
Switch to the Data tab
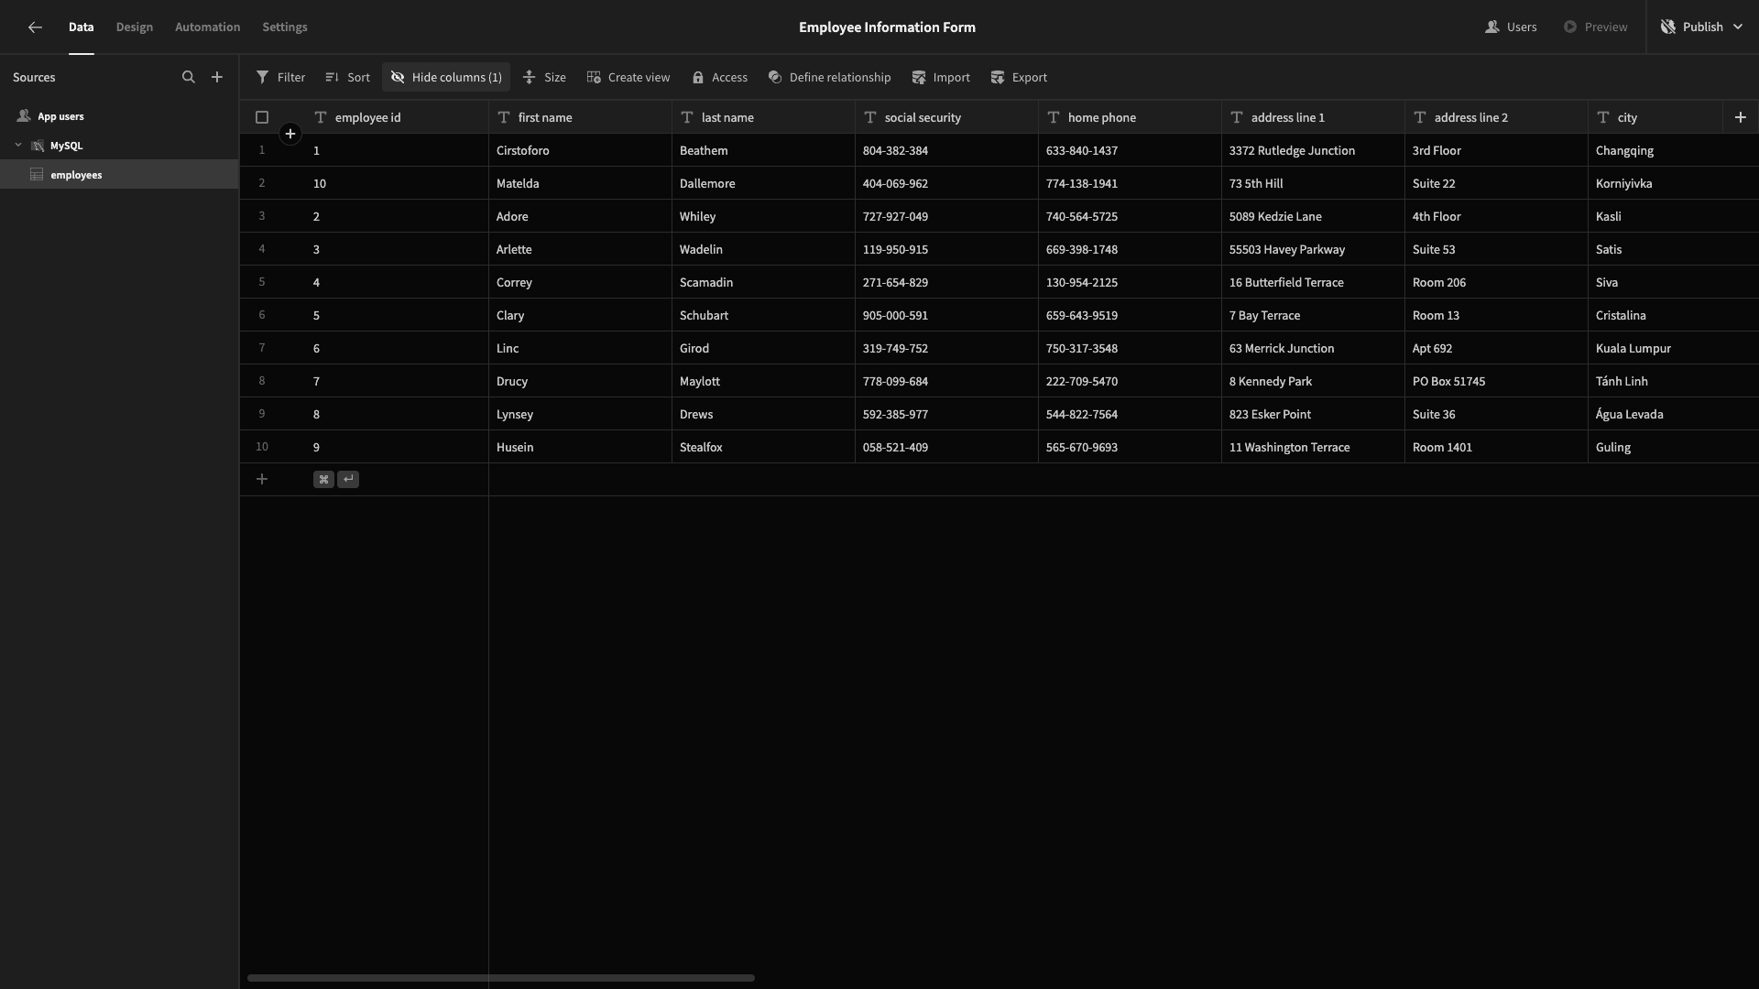coord(82,27)
